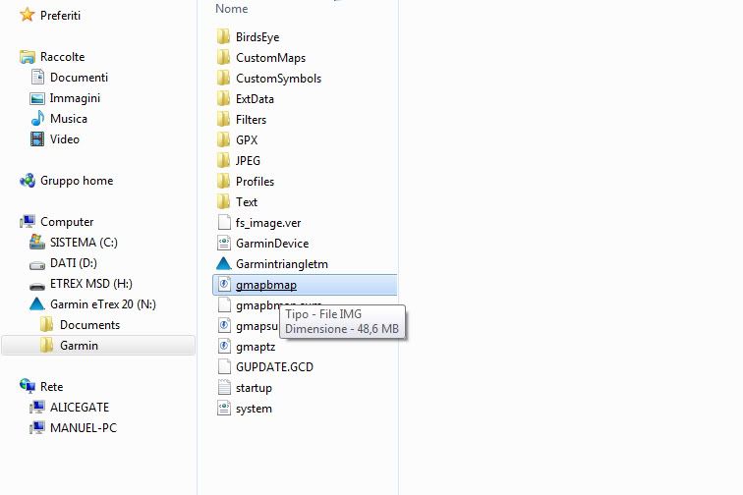
Task: Click the Garmin eTrex 20 triangle icon
Action: 37,303
